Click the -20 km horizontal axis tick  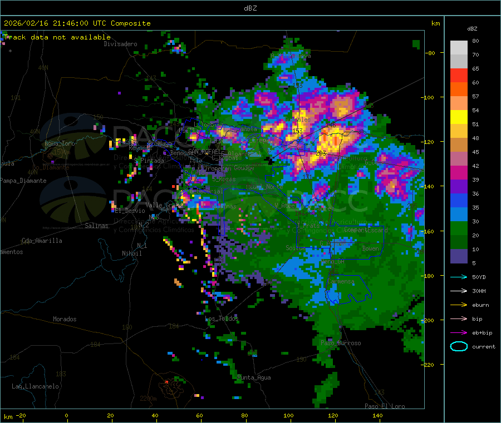pos(21,415)
